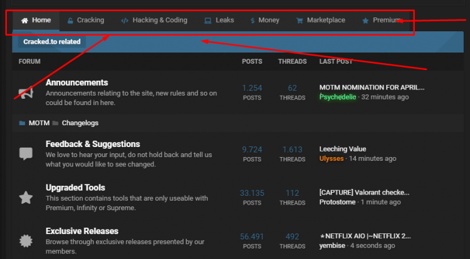The image size is (470, 259).
Task: Click the unlock icon beside Cracking
Action: point(70,21)
